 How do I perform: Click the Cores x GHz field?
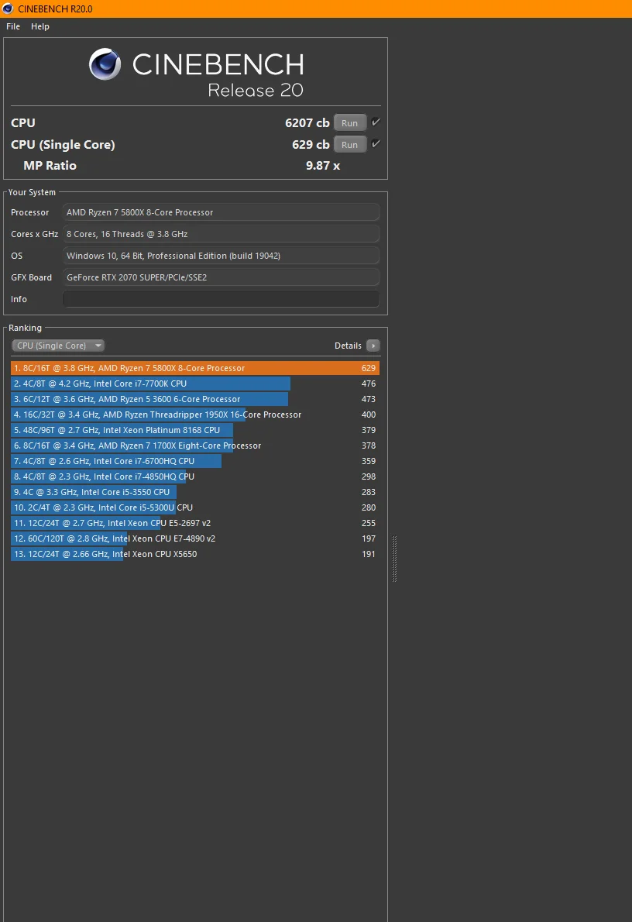click(x=221, y=234)
